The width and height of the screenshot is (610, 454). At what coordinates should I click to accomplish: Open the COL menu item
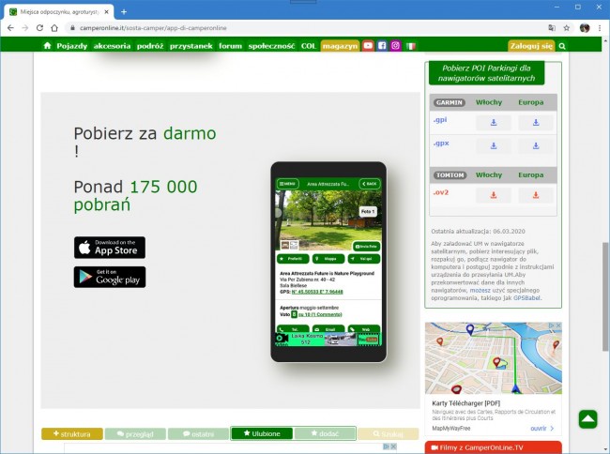point(309,46)
